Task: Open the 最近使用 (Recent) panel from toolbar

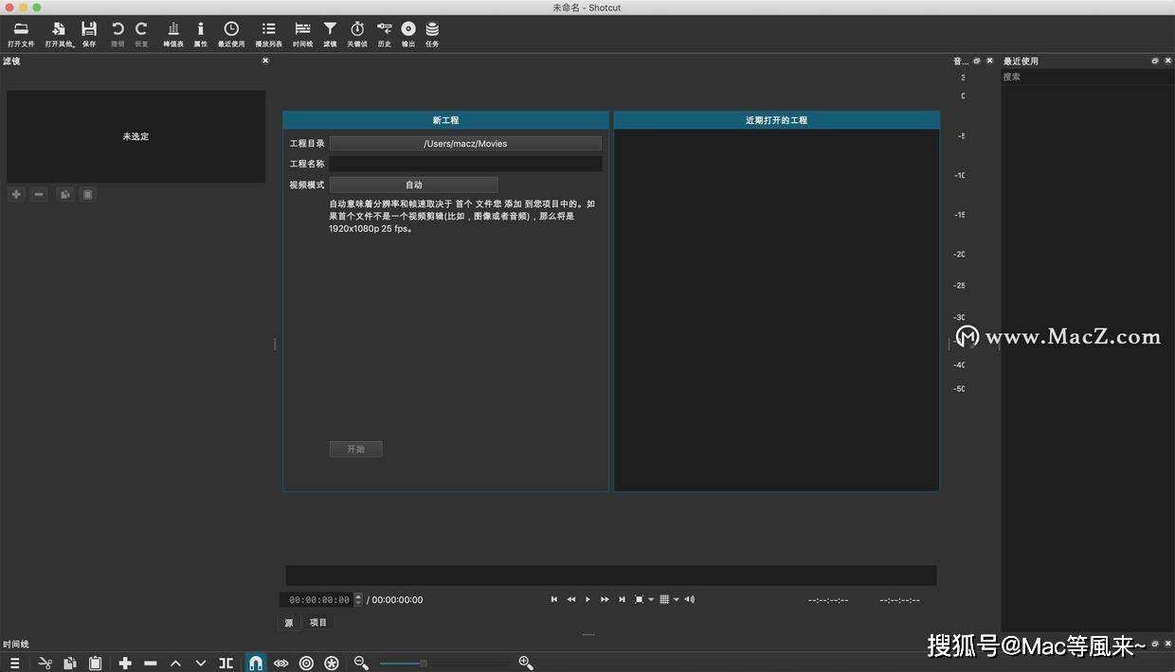Action: tap(231, 34)
